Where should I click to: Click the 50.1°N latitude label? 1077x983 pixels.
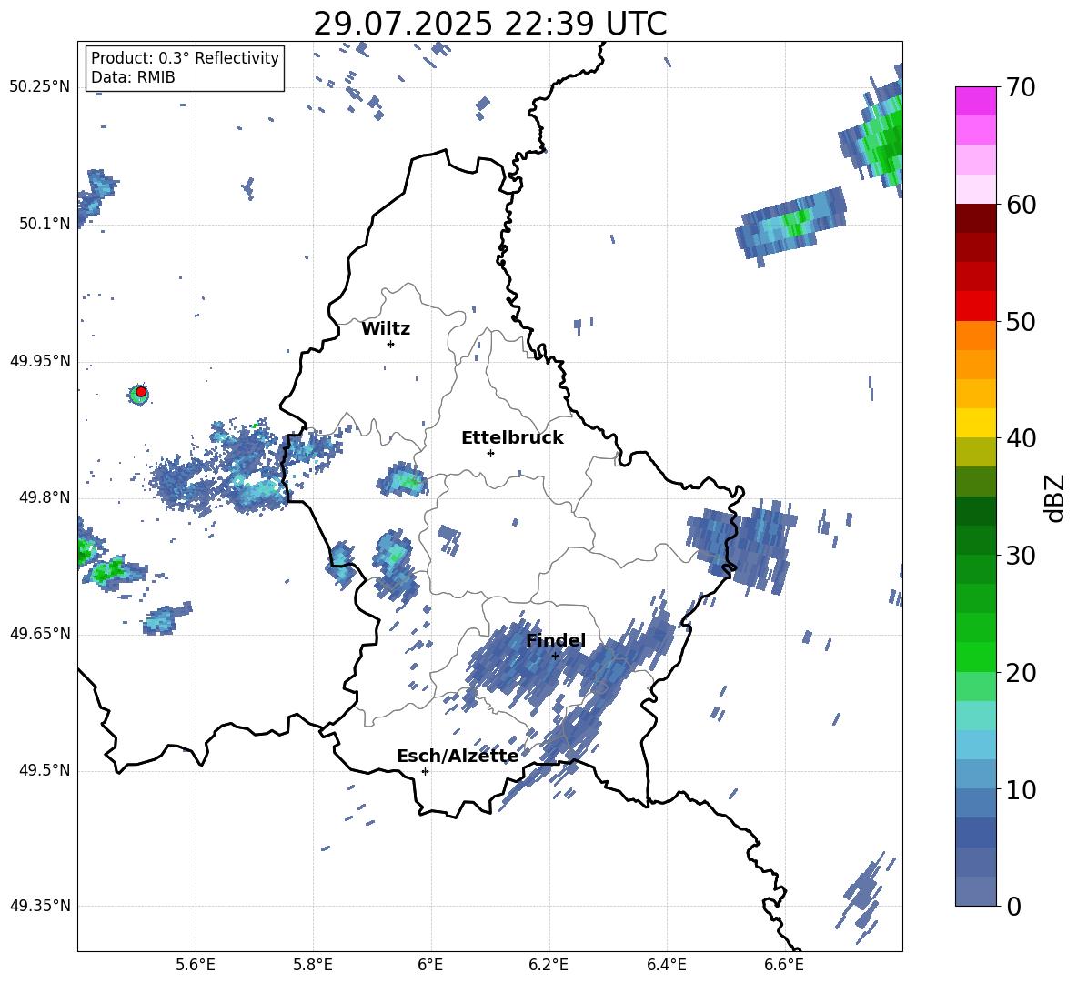pyautogui.click(x=44, y=224)
